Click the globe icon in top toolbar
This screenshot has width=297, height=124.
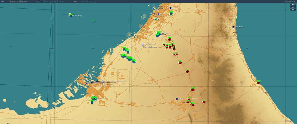click(90, 1)
